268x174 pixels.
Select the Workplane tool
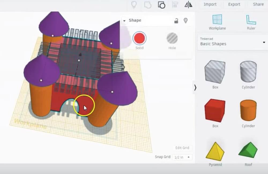pos(217,22)
